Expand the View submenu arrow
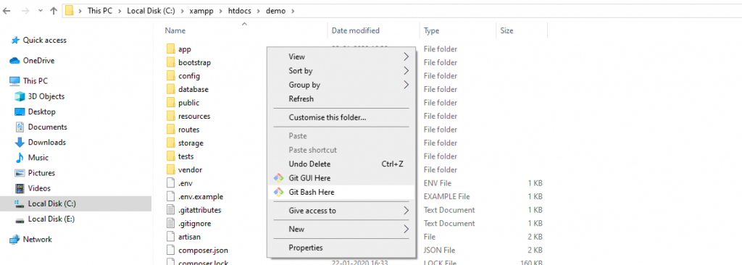The image size is (742, 265). click(406, 56)
